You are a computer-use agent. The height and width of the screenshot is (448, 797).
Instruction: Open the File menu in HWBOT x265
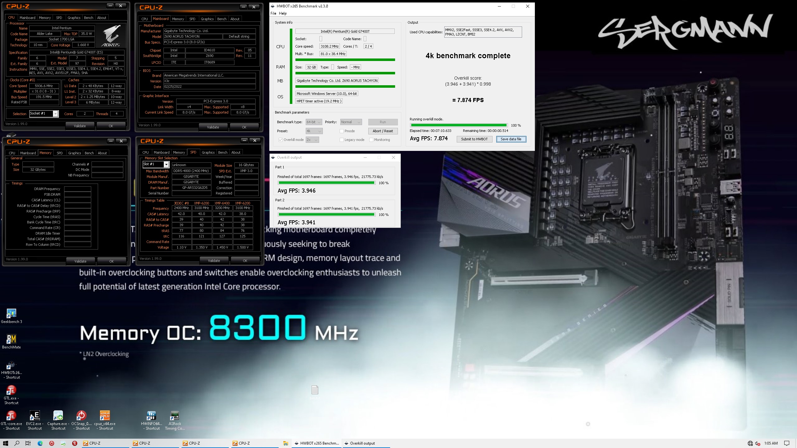click(x=273, y=13)
